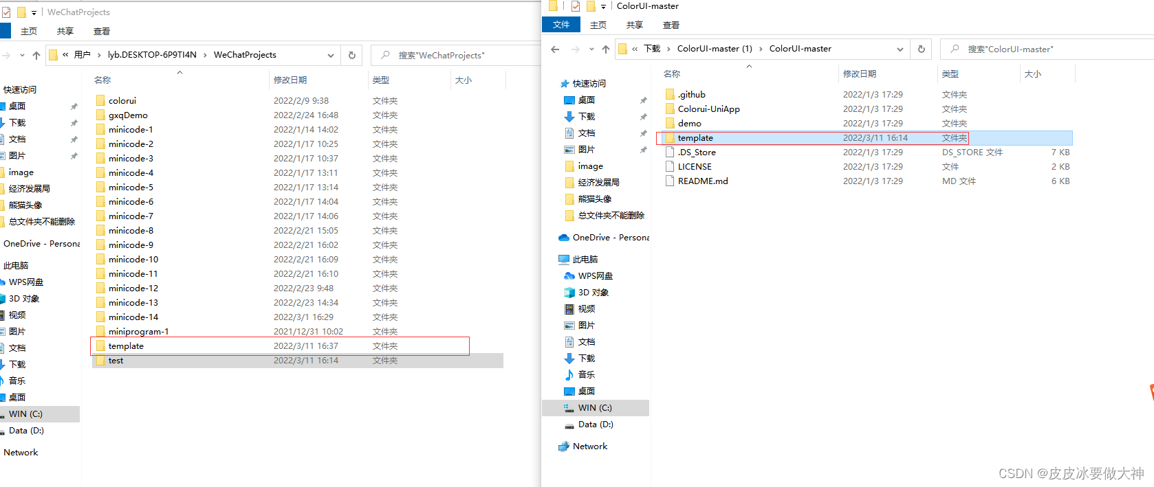
Task: Click the search box in the ColorUI-master window
Action: pyautogui.click(x=1047, y=49)
